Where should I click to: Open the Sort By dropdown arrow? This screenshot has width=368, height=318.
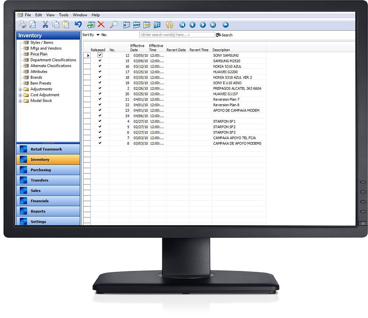[x=98, y=35]
